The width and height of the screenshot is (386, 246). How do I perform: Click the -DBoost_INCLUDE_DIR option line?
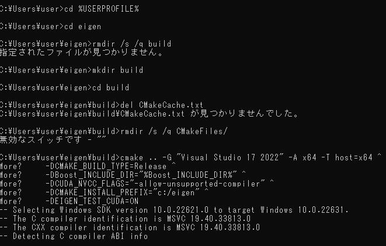tap(123, 175)
